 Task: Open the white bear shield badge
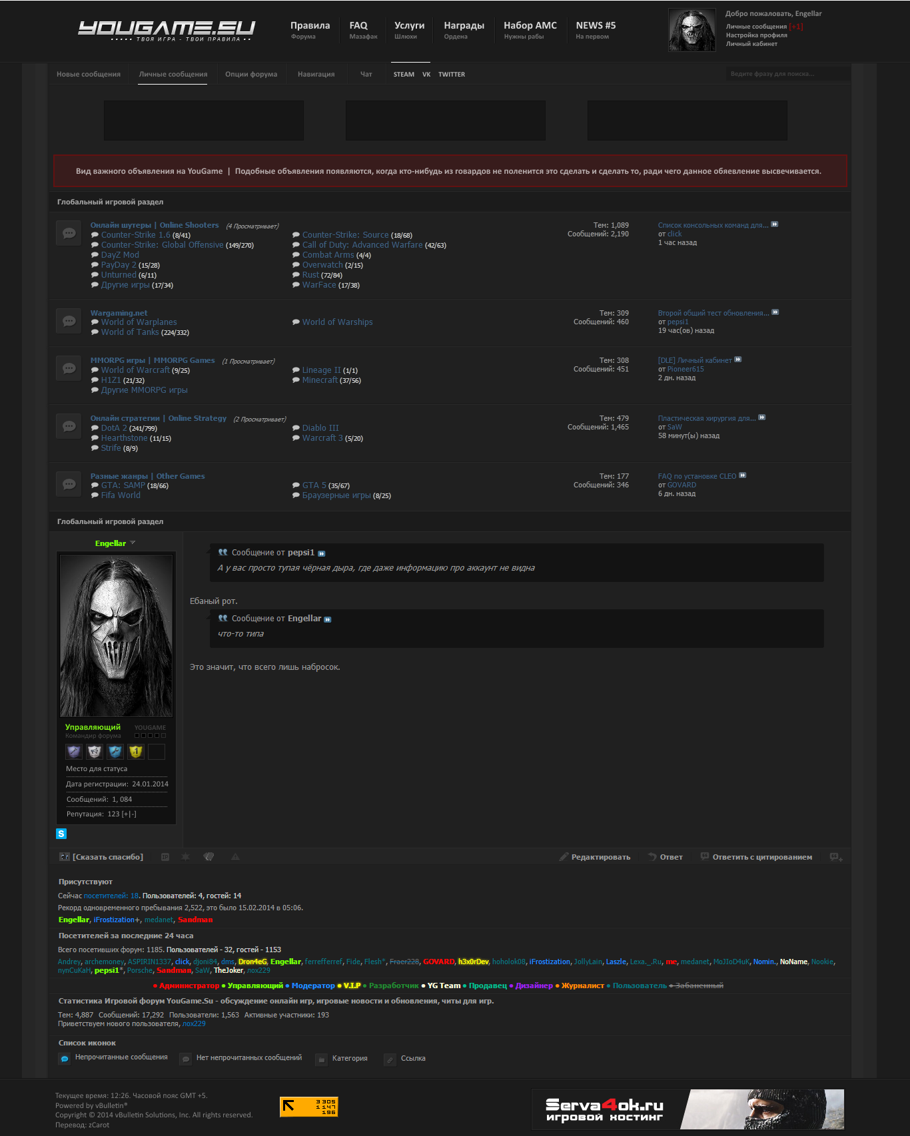click(x=95, y=752)
